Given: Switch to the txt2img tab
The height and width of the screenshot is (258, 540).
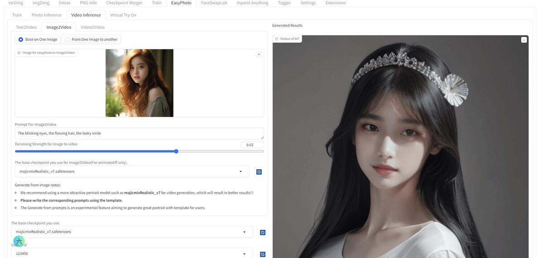Looking at the screenshot, I should (15, 3).
